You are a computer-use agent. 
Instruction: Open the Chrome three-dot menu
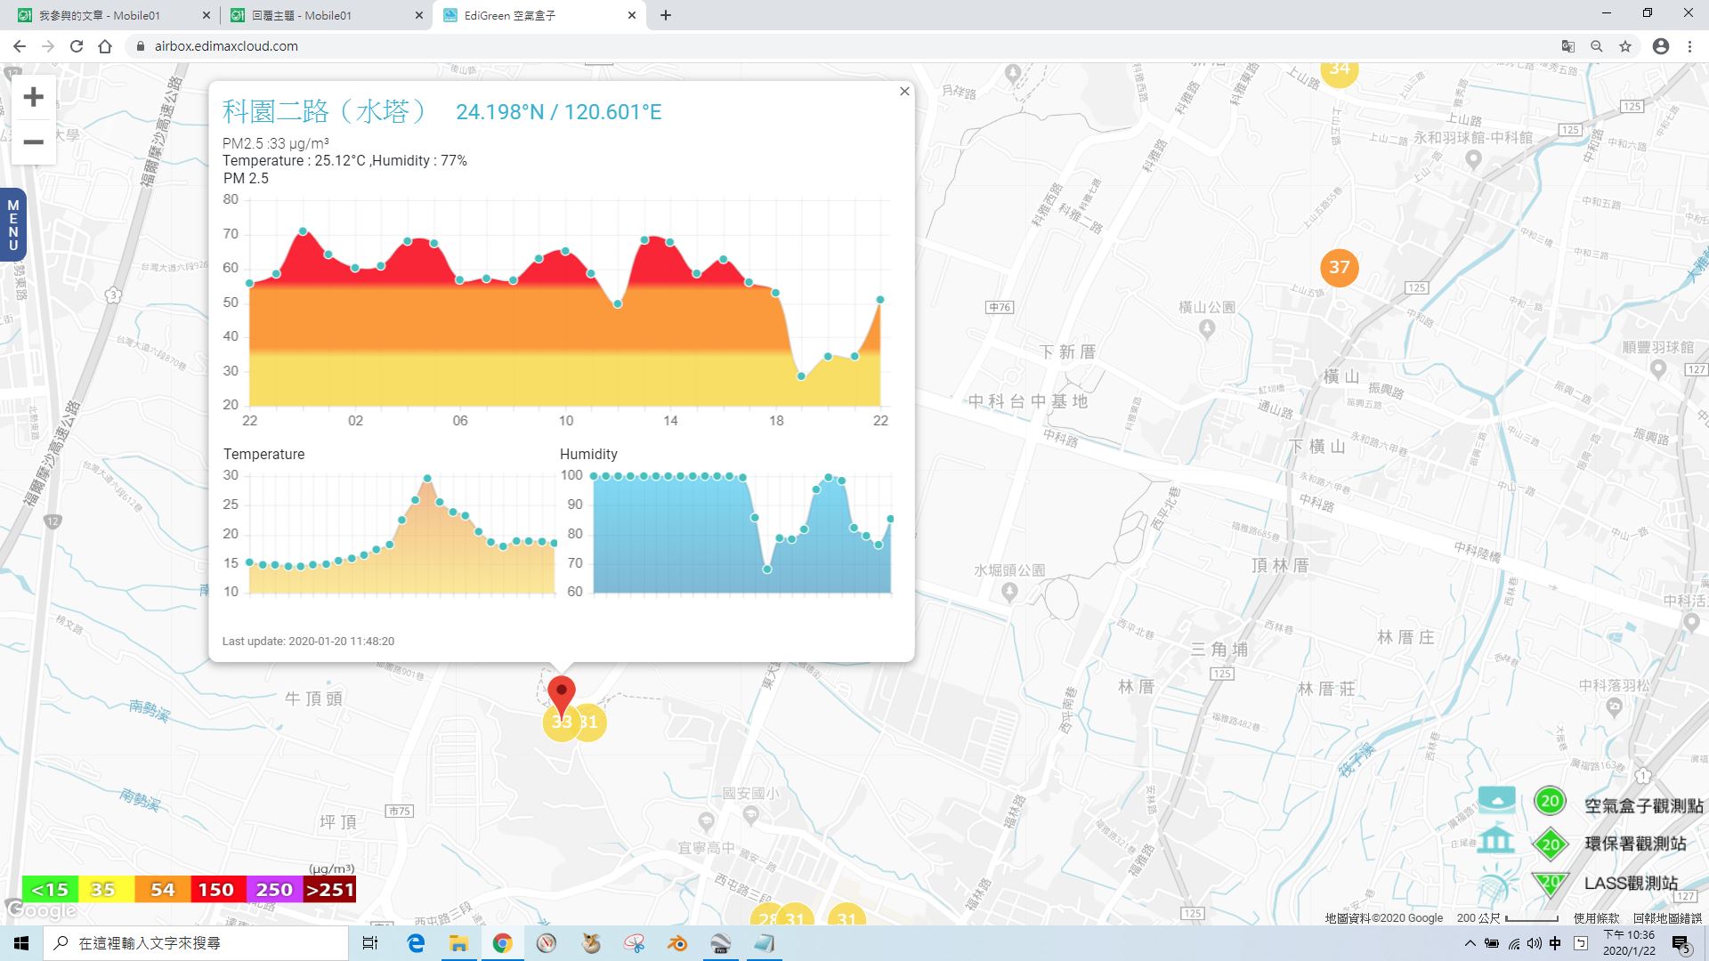pos(1689,46)
